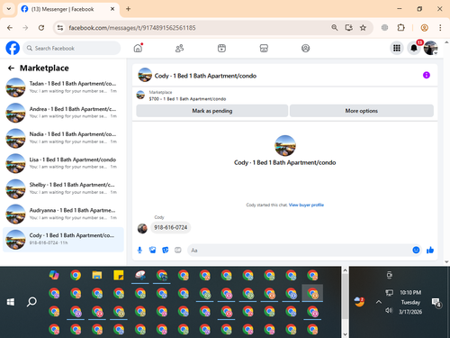Image resolution: width=450 pixels, height=338 pixels.
Task: Open Nadia conversation in Marketplace list
Action: click(63, 138)
